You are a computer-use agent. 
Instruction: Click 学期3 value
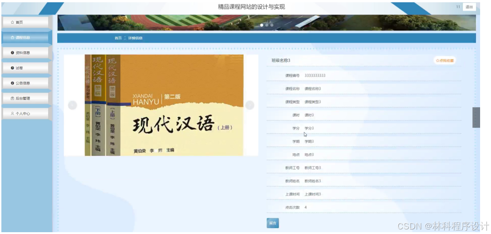(x=309, y=141)
